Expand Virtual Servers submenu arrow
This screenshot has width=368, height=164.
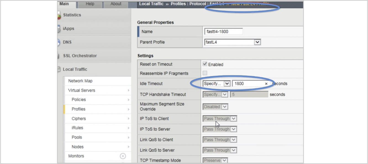[128, 90]
